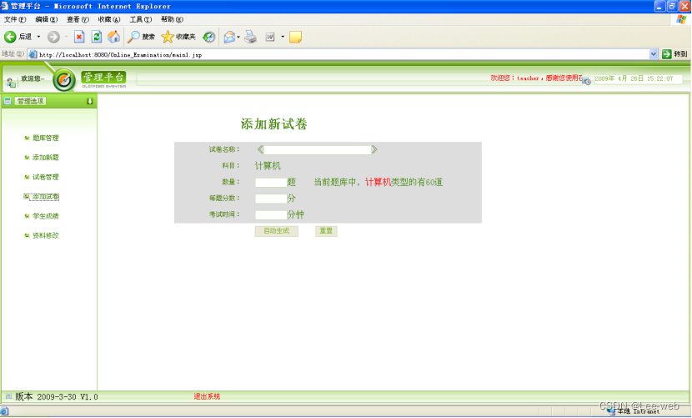This screenshot has width=692, height=418.
Task: Click the clock icon next to the date
Action: tap(586, 81)
